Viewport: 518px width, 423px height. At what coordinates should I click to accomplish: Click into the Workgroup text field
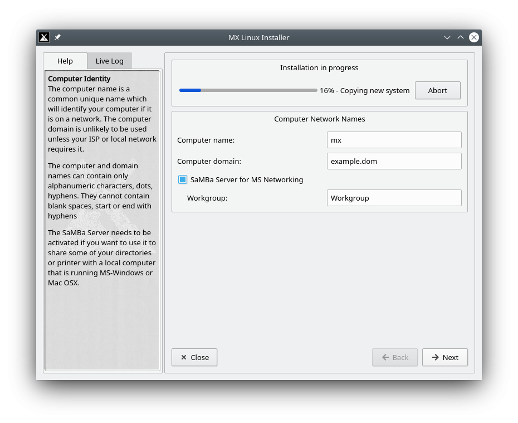[394, 198]
